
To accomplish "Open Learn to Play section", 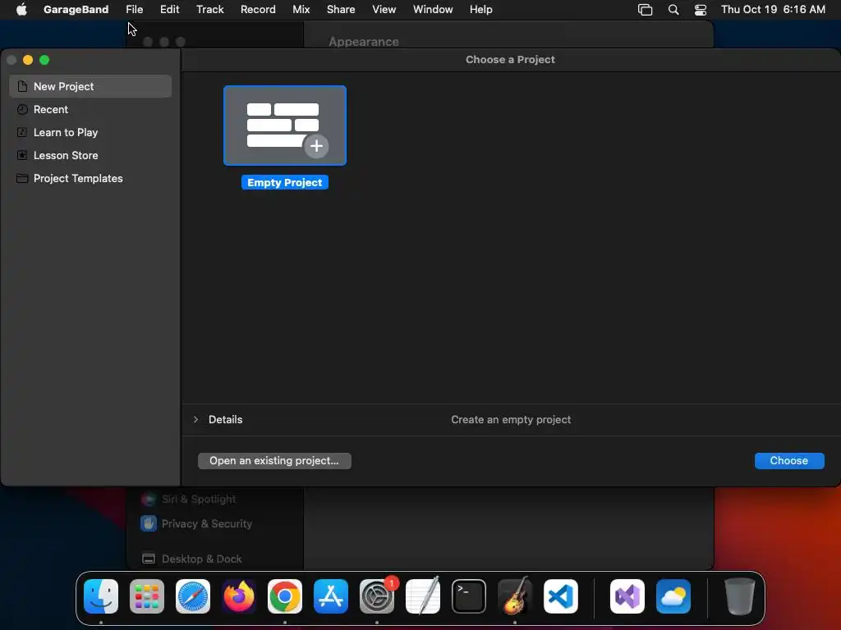I will pos(90,132).
